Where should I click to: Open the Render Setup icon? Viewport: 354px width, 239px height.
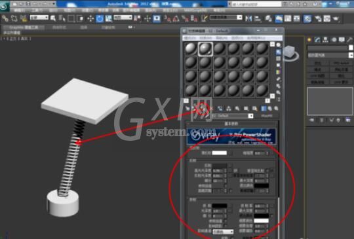pyautogui.click(x=318, y=18)
